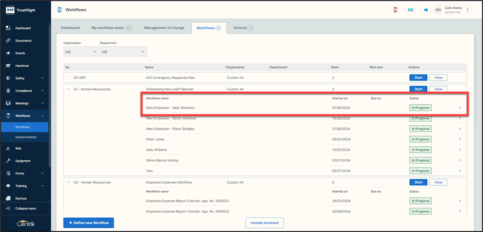Image resolution: width=483 pixels, height=232 pixels.
Task: Collapse the 02 - Human Rescources row
Action: click(69, 182)
